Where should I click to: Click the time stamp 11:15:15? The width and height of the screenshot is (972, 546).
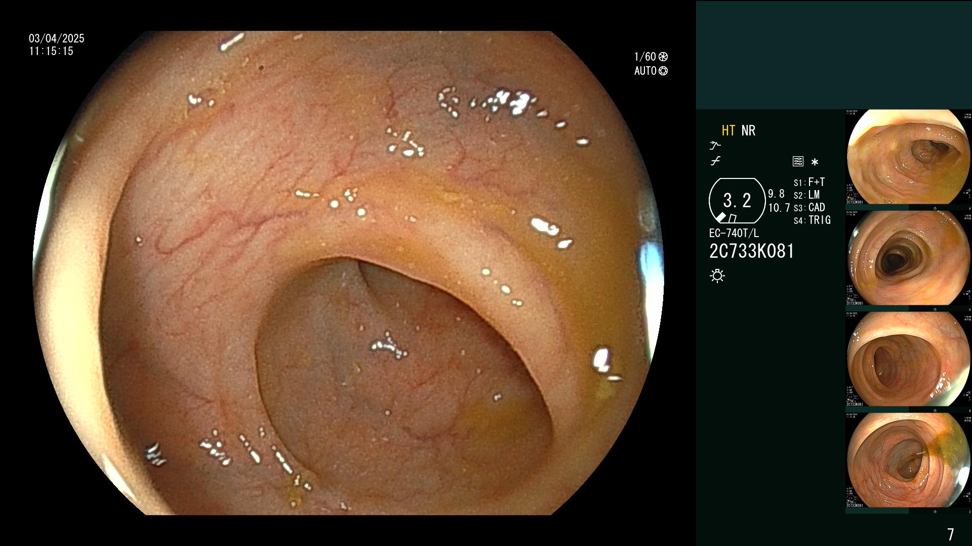(51, 51)
